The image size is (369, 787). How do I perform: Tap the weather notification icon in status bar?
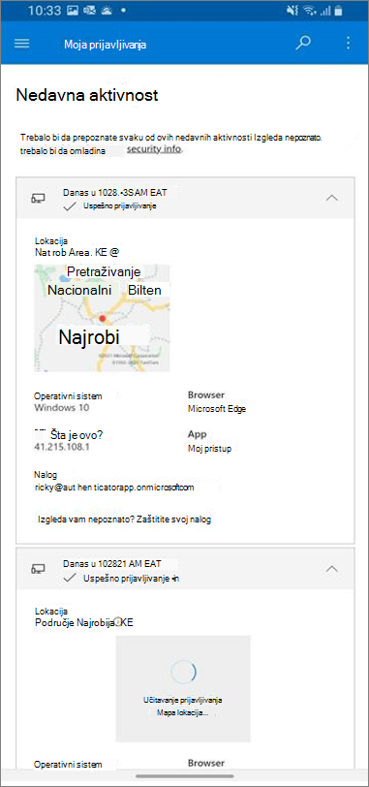pos(108,10)
